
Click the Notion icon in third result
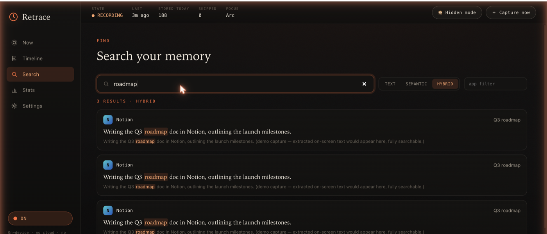pos(108,211)
